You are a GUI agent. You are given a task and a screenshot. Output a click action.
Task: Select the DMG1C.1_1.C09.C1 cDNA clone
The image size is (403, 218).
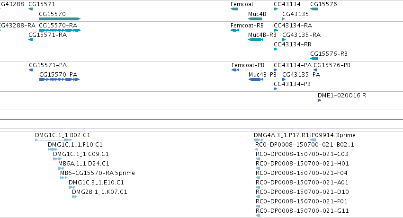point(57,159)
